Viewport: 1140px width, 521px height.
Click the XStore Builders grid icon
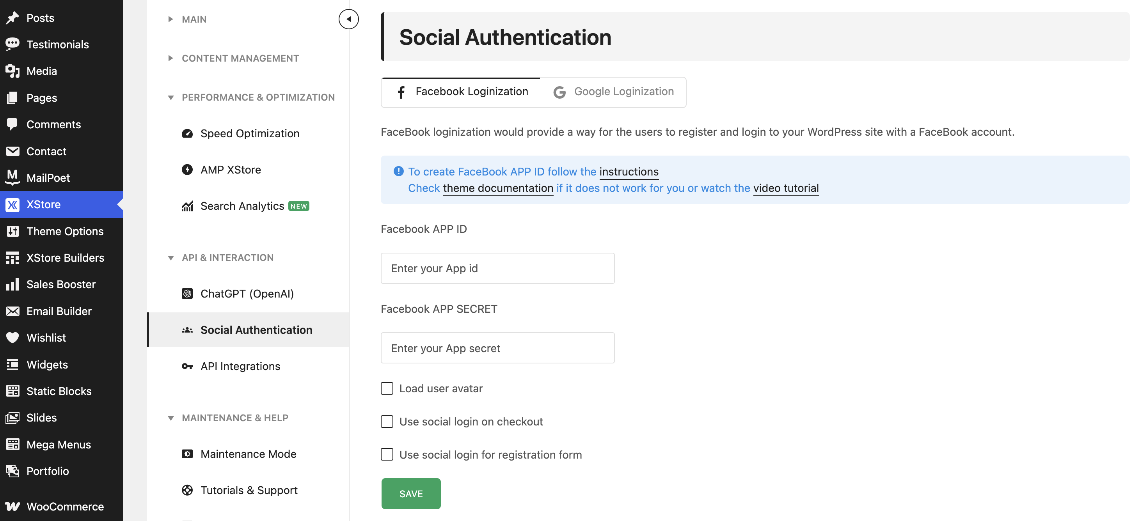coord(12,258)
